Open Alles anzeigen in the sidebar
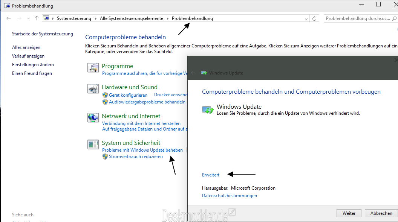Viewport: 398px width, 222px height. 26,47
